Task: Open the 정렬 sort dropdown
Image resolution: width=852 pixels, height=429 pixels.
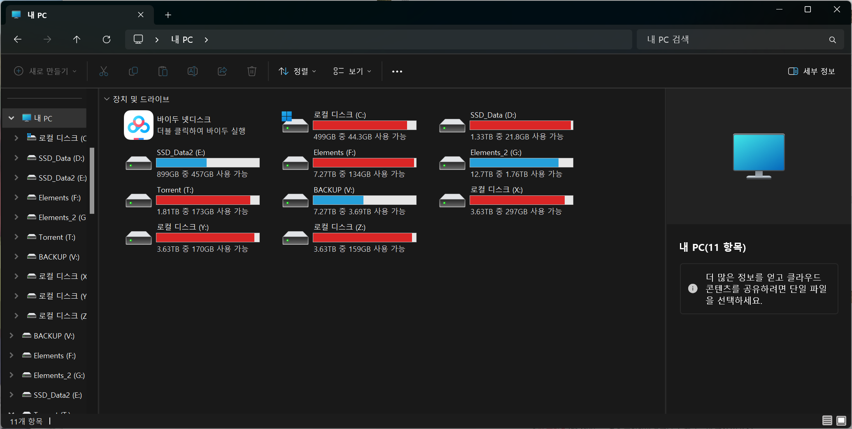Action: pos(297,72)
